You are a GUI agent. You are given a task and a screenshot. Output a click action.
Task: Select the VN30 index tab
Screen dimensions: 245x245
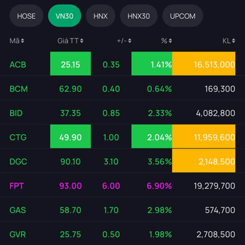click(x=65, y=16)
